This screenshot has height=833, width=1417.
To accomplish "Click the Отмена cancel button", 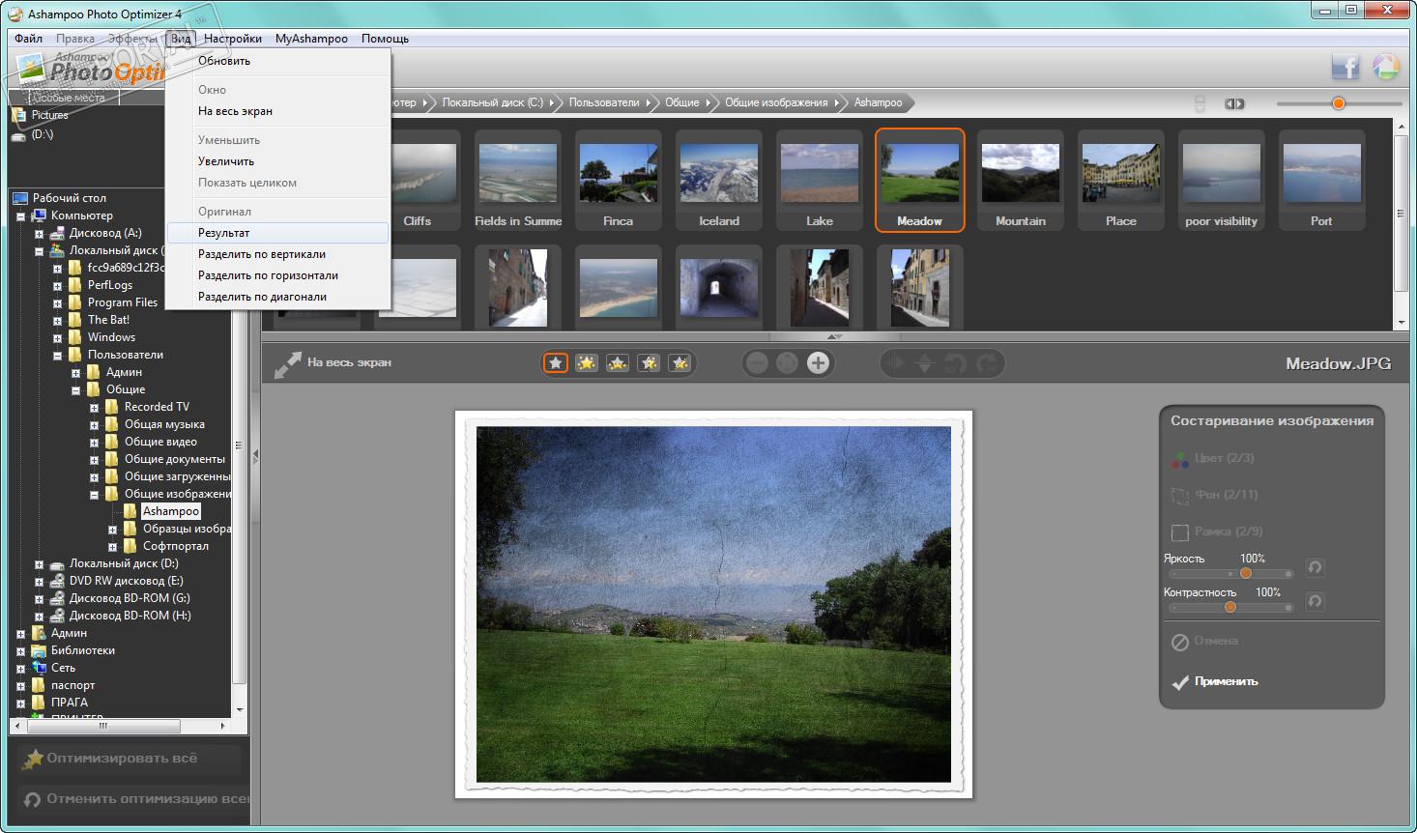I will [x=1204, y=641].
